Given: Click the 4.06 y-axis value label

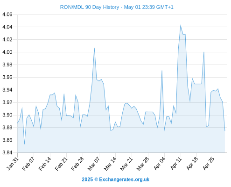Looking at the screenshot, I should click(x=7, y=14).
